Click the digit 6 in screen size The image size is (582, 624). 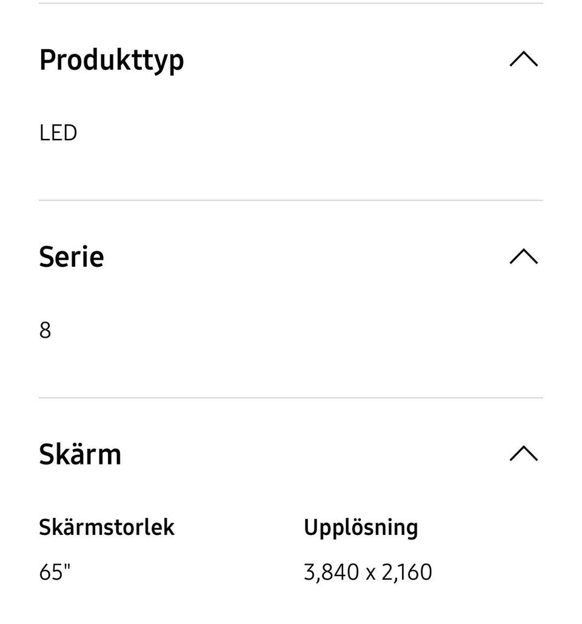pos(45,572)
